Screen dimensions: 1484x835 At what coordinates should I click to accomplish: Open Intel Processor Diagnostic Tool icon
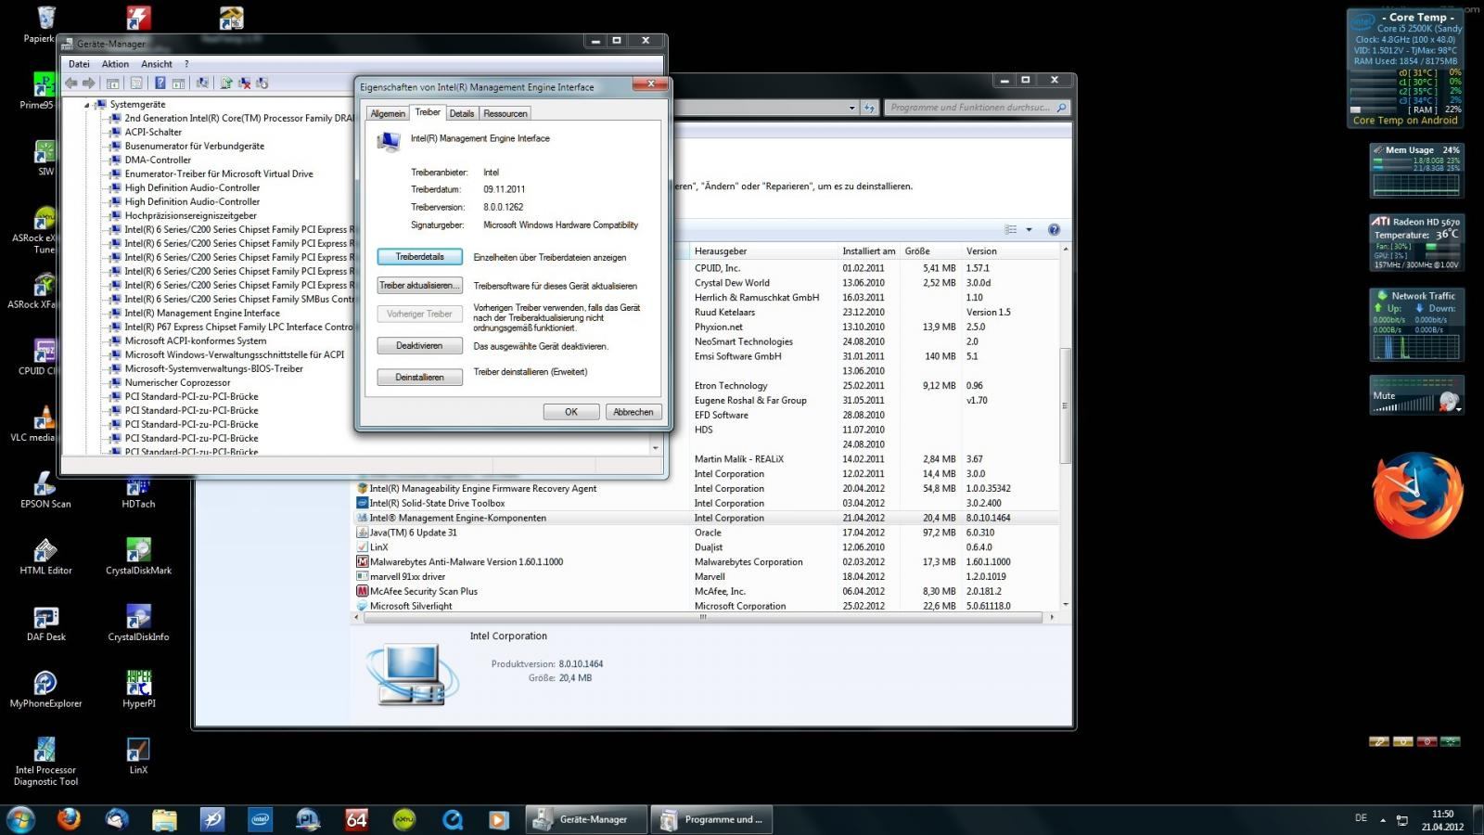coord(45,762)
